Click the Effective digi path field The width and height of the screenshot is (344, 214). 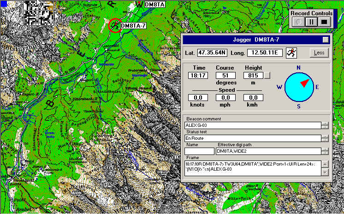click(268, 151)
